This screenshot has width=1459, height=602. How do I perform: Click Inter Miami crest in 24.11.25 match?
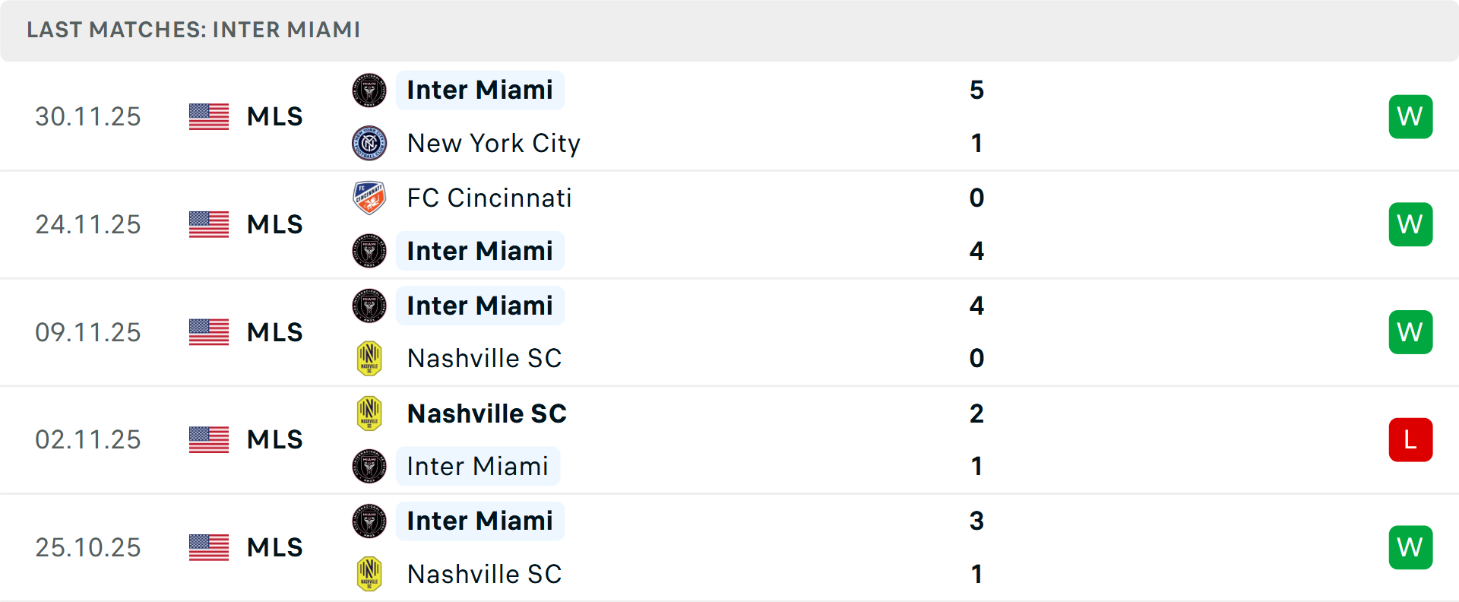[369, 251]
